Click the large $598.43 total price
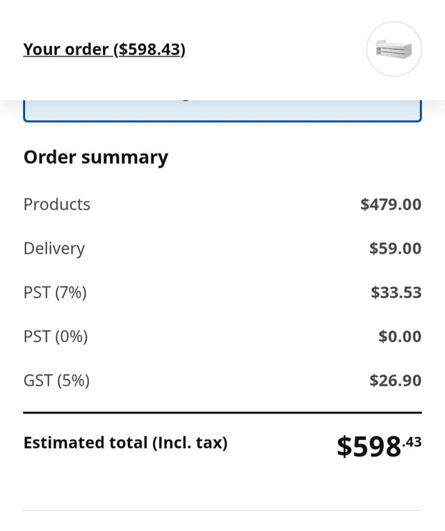The image size is (445, 531). pyautogui.click(x=380, y=446)
